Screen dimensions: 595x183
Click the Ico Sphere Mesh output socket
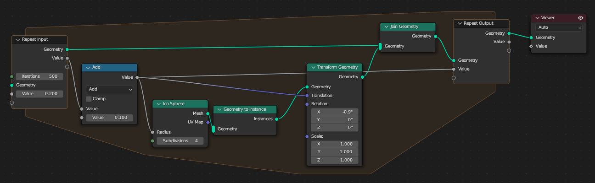(208, 113)
